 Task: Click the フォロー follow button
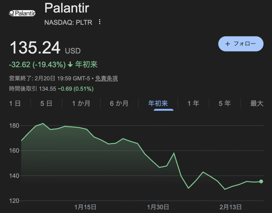pos(241,44)
